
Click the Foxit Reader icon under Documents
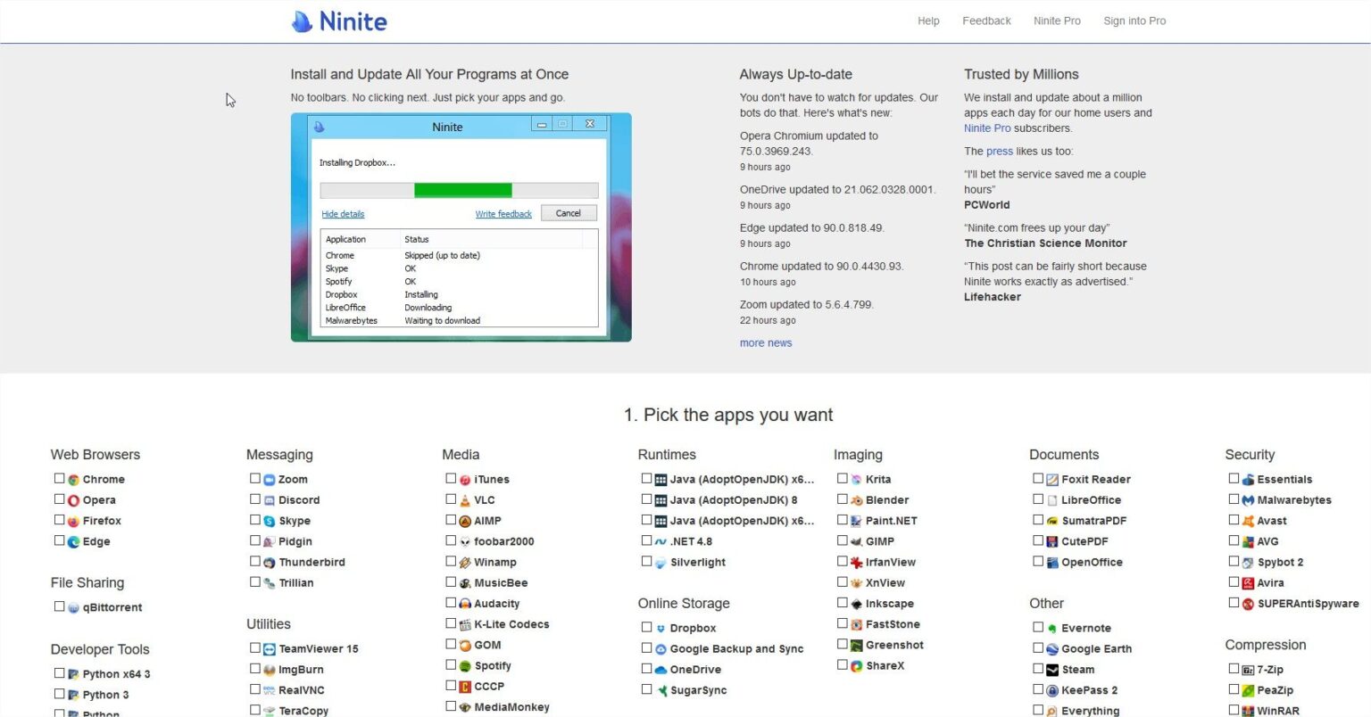[x=1051, y=479]
